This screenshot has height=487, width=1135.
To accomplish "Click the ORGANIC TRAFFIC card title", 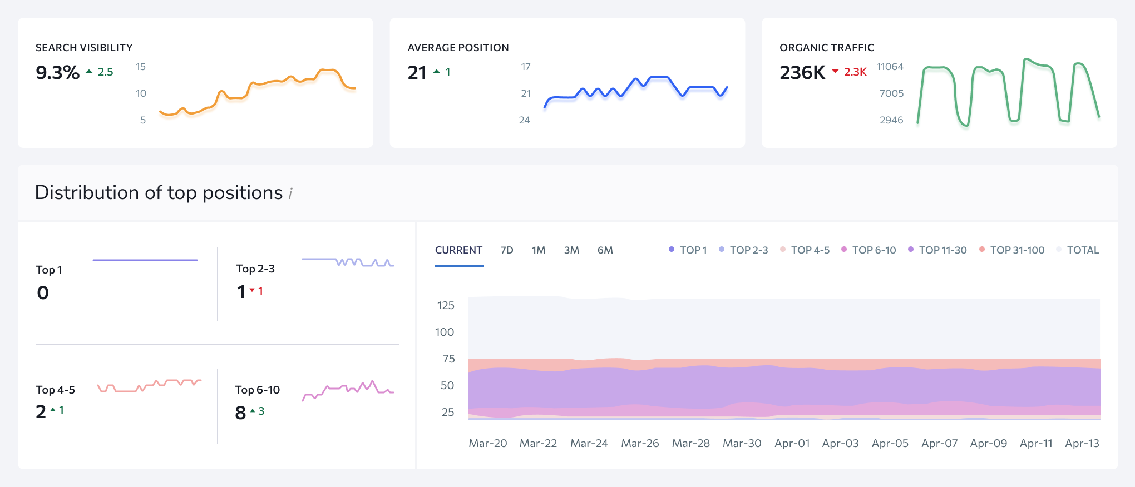I will (x=827, y=48).
